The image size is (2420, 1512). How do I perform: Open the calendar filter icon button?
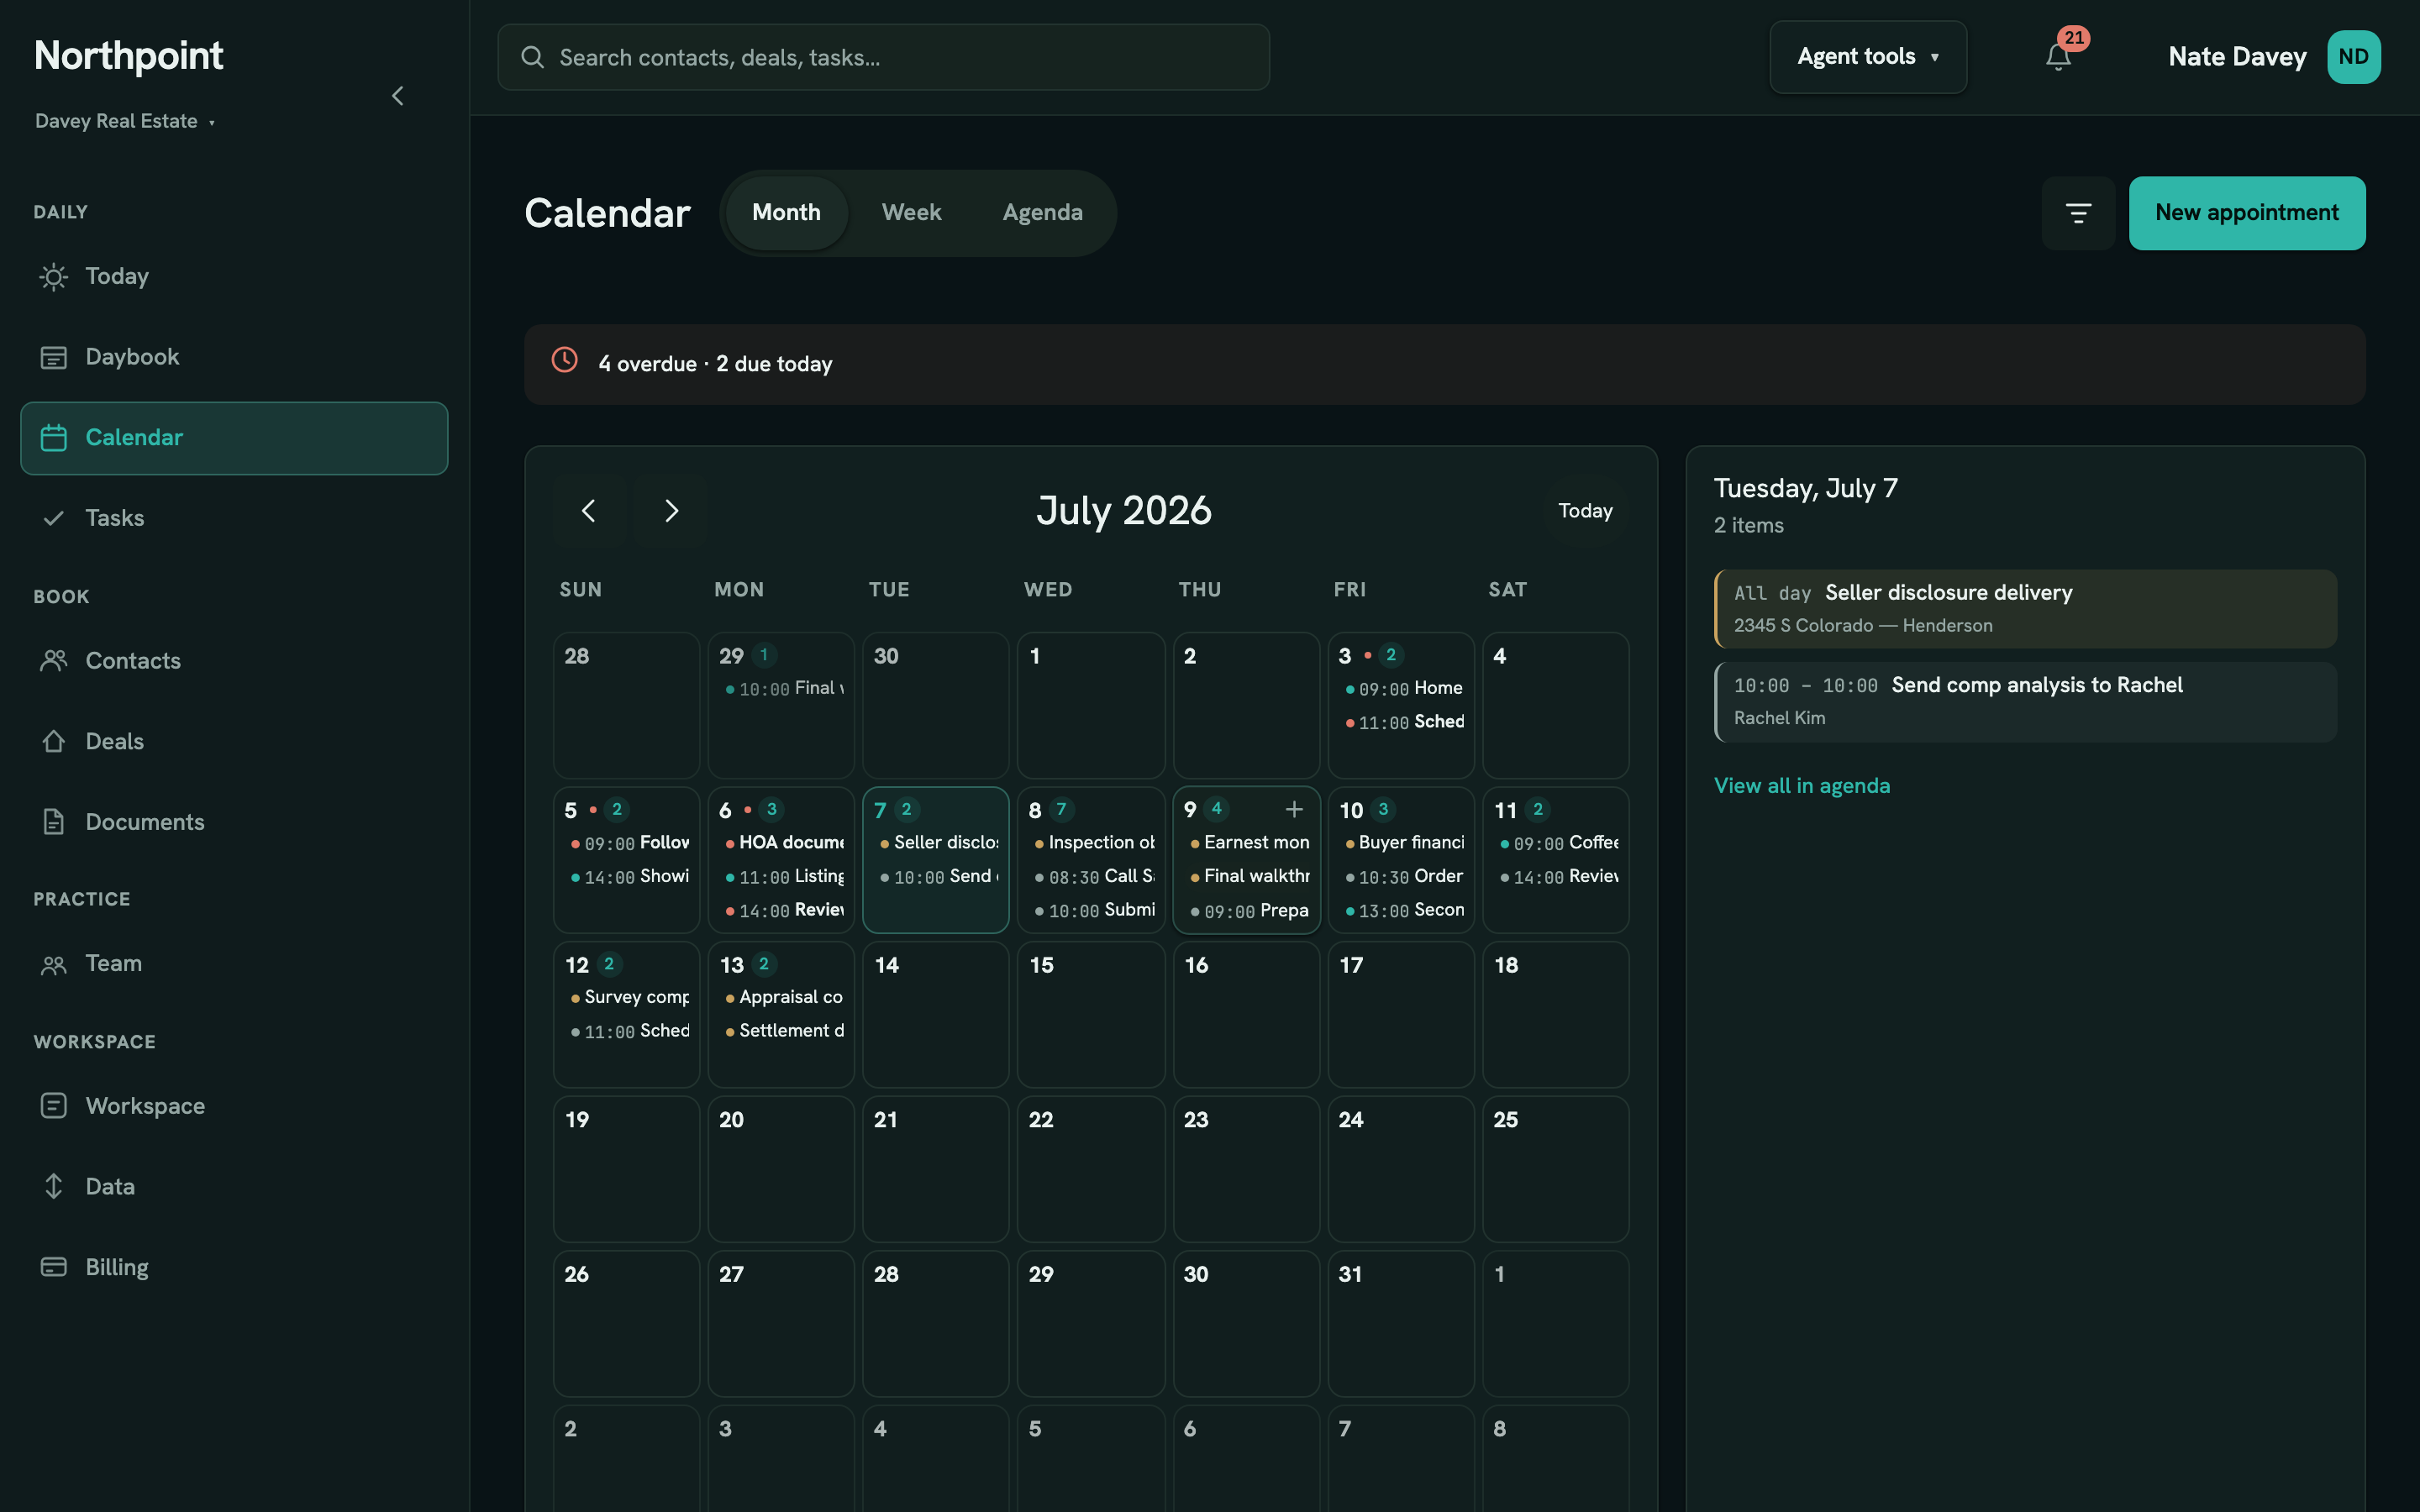(x=2078, y=213)
